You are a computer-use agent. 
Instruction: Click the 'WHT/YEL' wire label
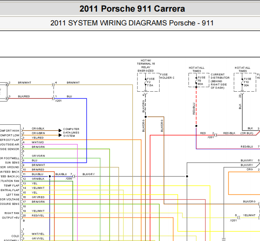38,234
